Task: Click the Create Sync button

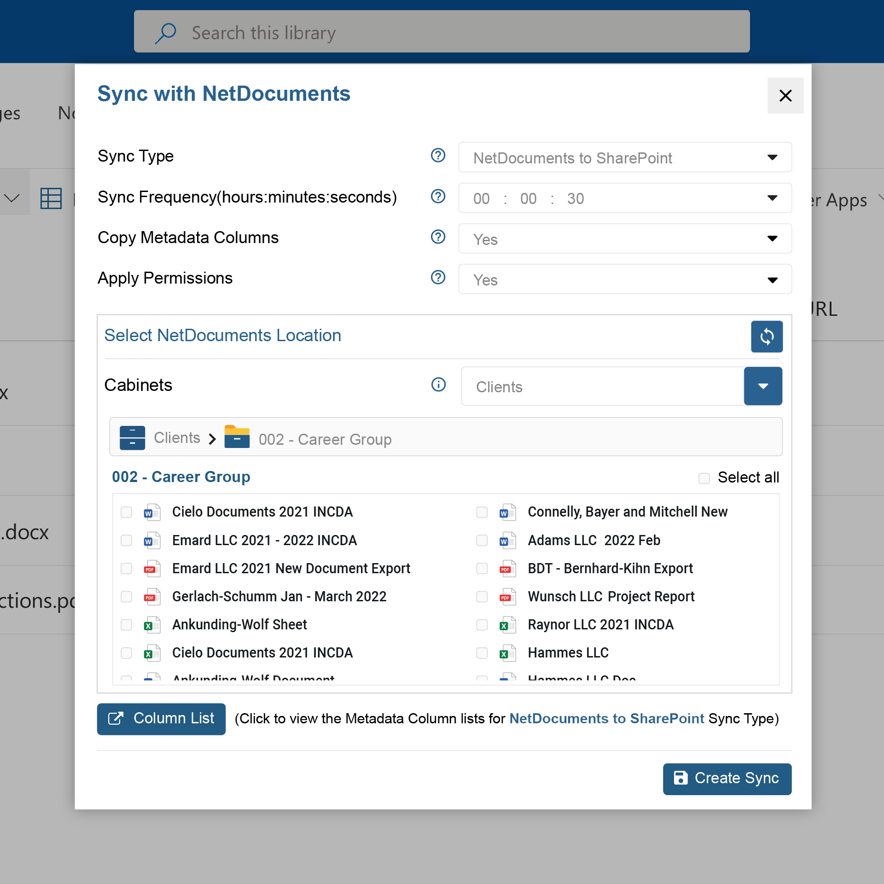Action: point(727,779)
